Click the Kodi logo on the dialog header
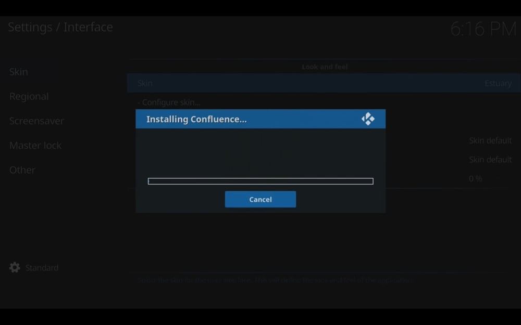 coord(368,119)
